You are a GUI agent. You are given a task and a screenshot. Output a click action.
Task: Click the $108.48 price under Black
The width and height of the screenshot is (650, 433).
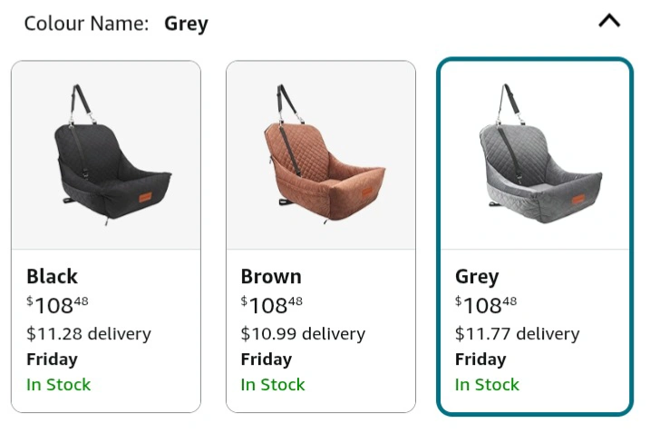point(57,304)
